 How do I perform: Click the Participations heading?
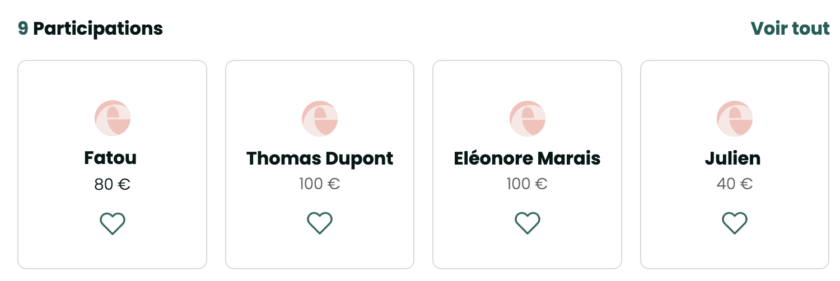coord(97,28)
